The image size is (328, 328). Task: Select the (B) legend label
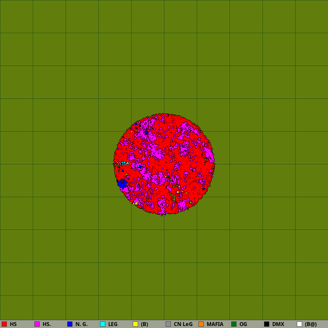coord(145,324)
